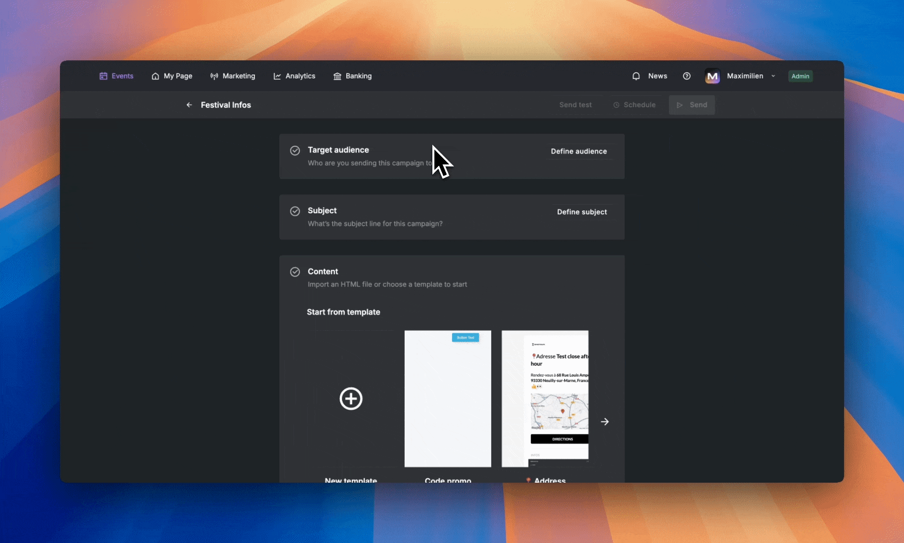The height and width of the screenshot is (543, 904).
Task: Click the Events calendar icon
Action: coord(103,76)
